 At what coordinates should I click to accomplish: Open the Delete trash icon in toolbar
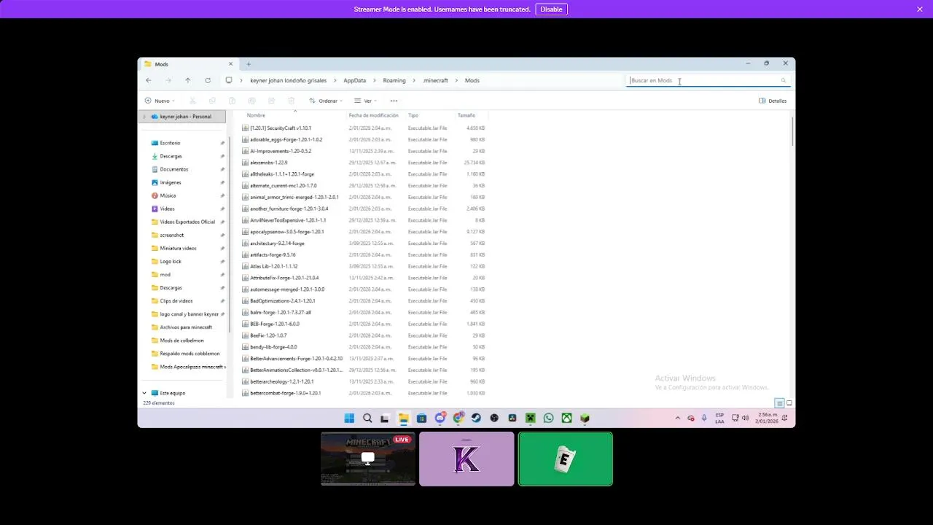click(291, 101)
